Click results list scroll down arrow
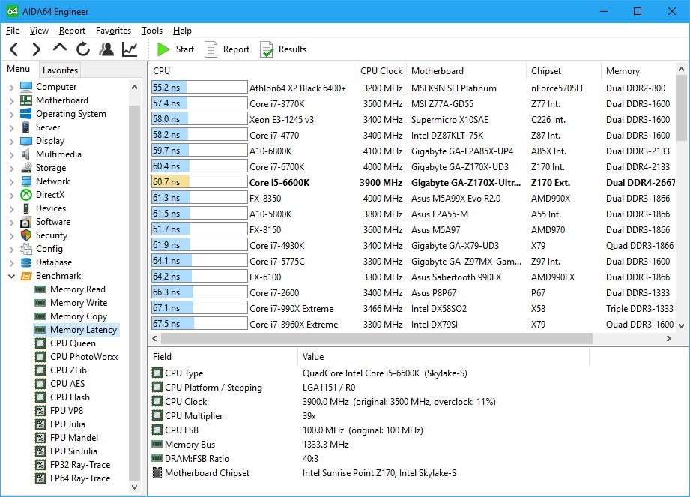Image resolution: width=690 pixels, height=497 pixels. click(x=681, y=326)
